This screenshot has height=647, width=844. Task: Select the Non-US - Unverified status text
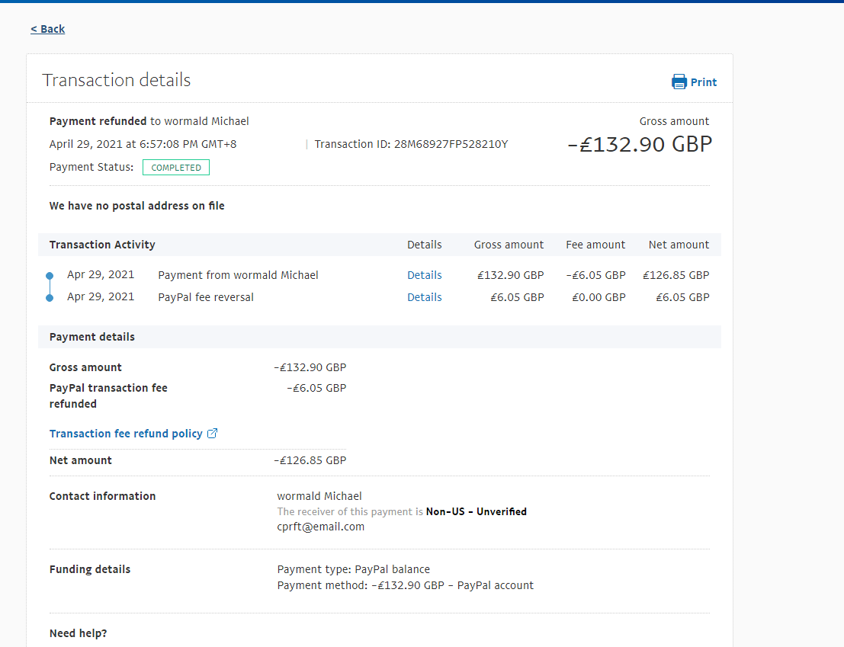point(476,511)
